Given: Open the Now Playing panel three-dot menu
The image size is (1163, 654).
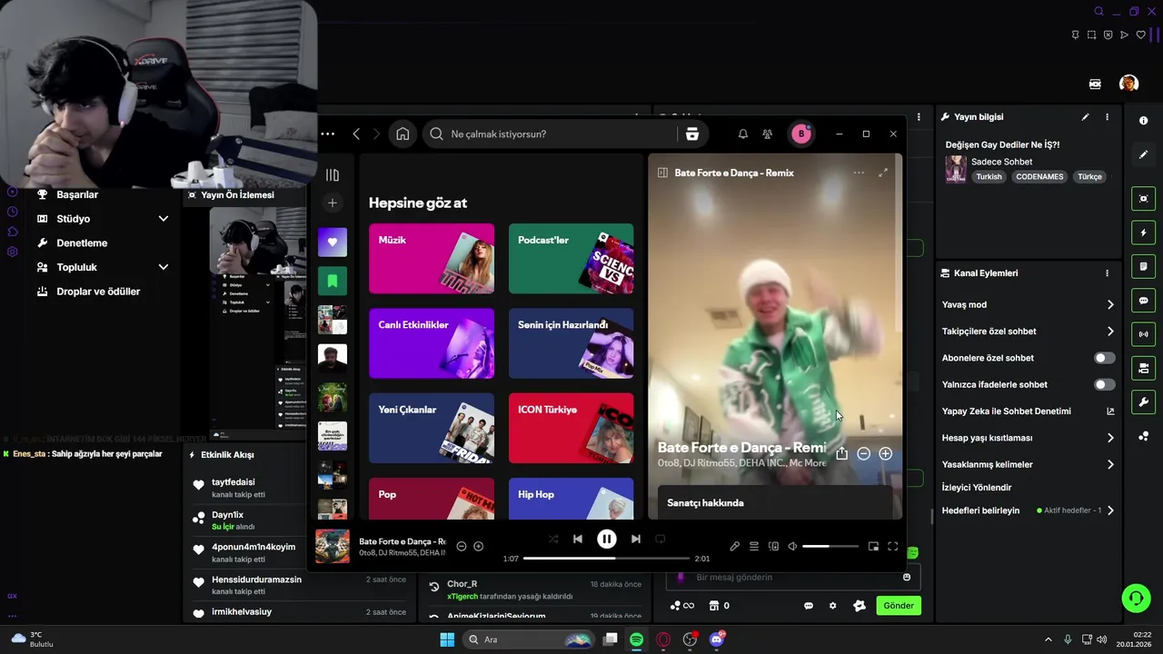Looking at the screenshot, I should (x=859, y=173).
